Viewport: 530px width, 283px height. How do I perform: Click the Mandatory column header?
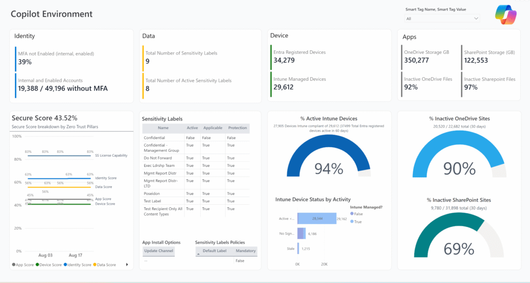(246, 251)
